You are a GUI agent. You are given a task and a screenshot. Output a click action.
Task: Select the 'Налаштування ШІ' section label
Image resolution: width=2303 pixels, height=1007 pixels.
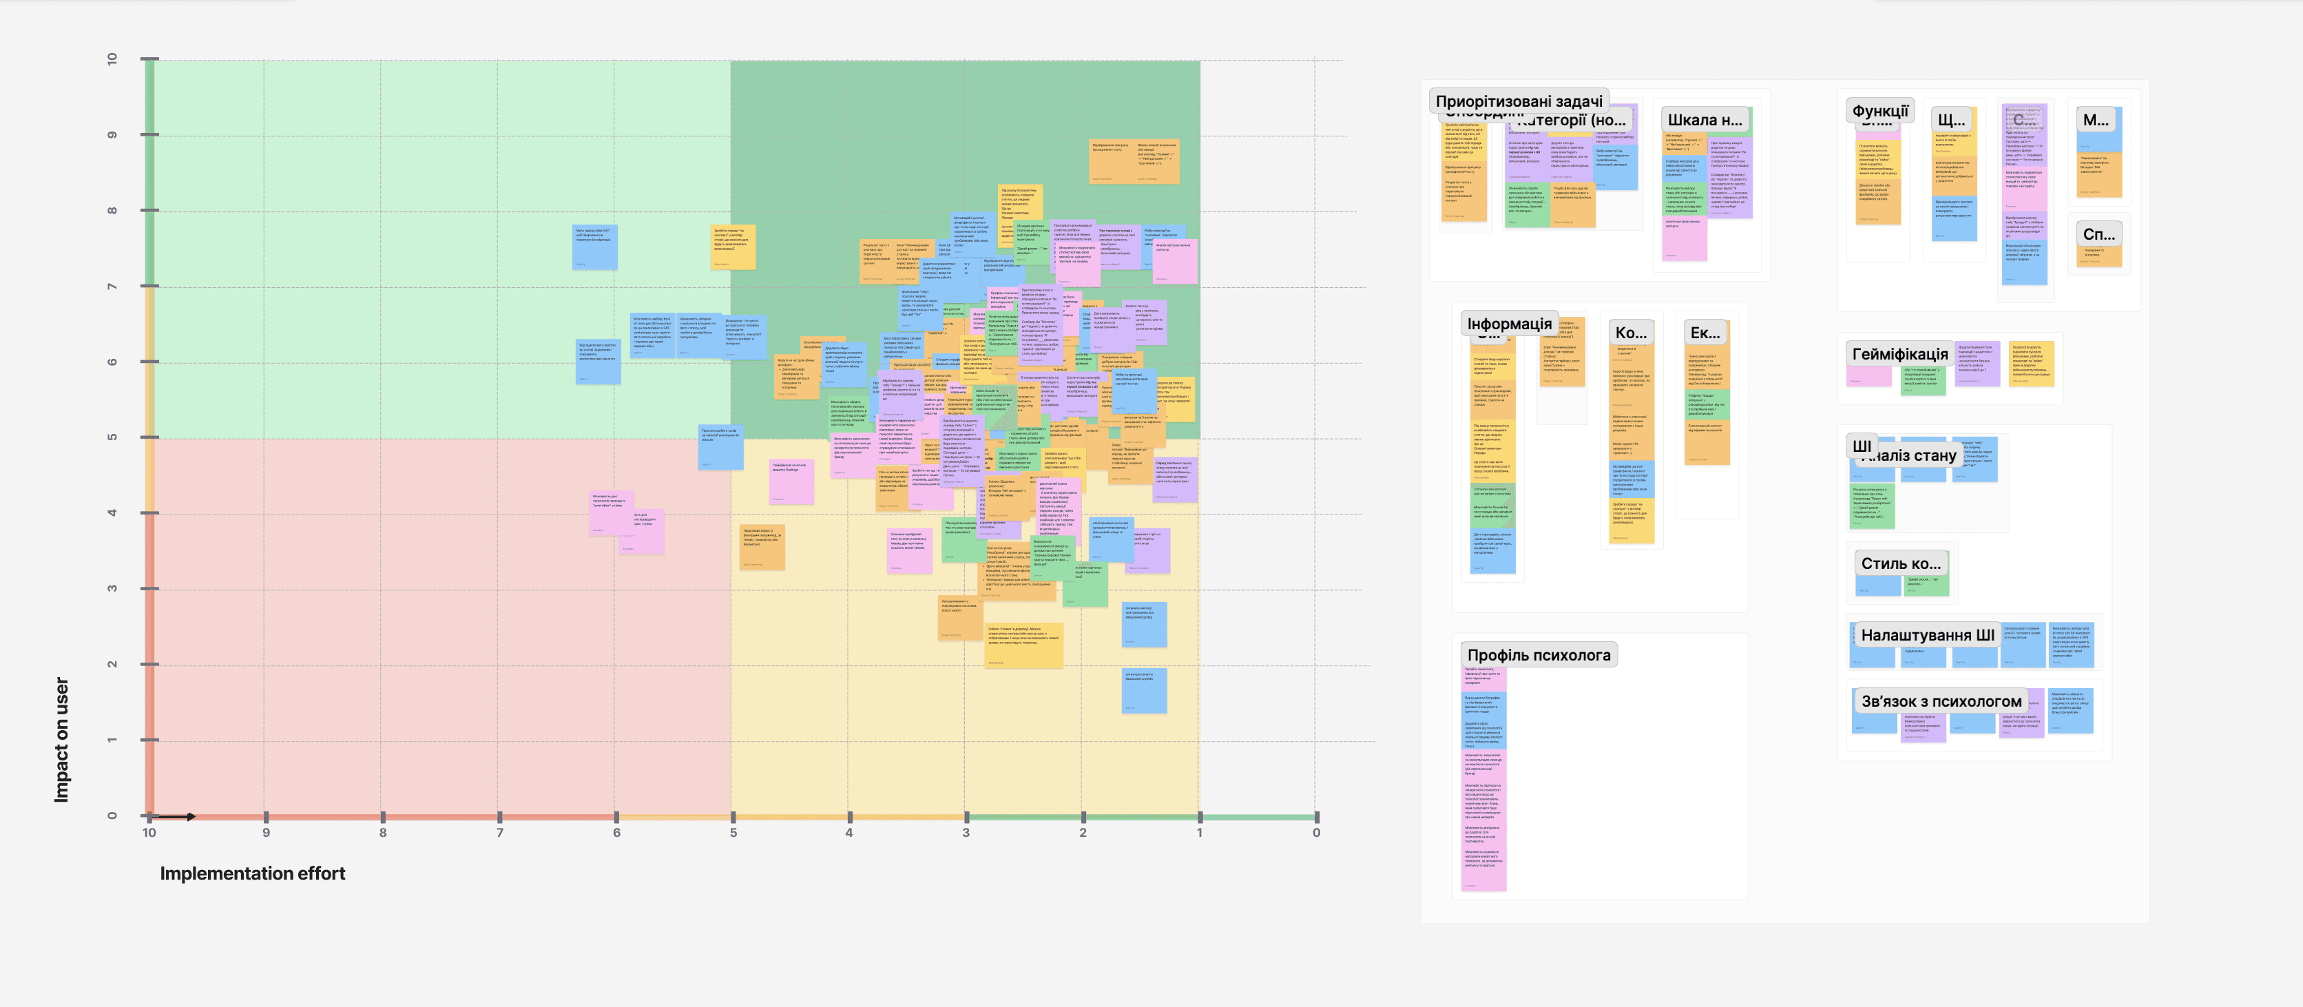click(1926, 635)
